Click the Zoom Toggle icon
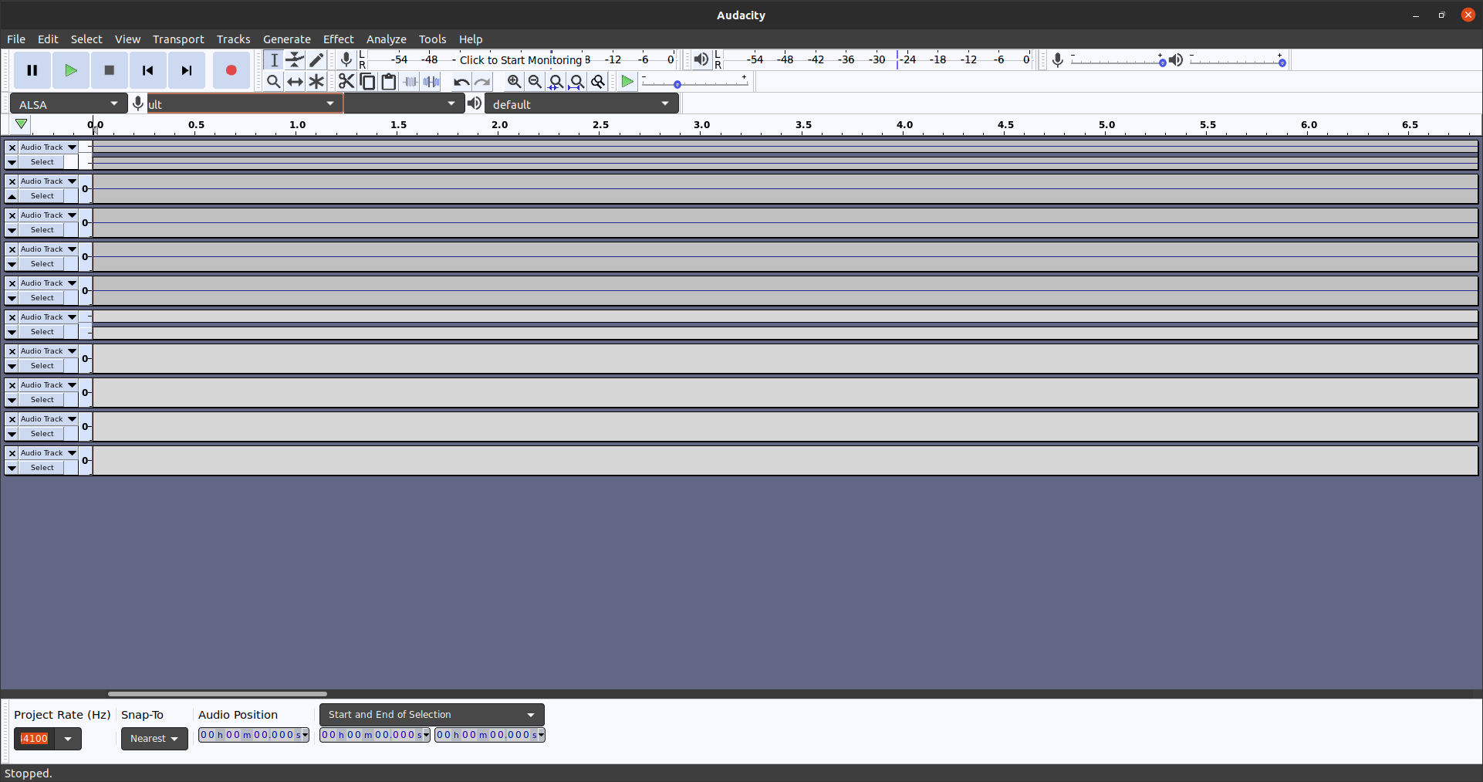The image size is (1483, 782). [597, 81]
